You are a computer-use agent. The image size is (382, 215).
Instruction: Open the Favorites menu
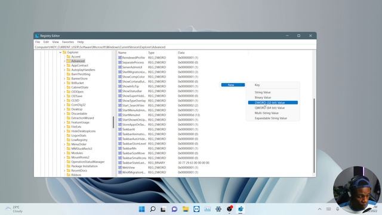pyautogui.click(x=67, y=42)
